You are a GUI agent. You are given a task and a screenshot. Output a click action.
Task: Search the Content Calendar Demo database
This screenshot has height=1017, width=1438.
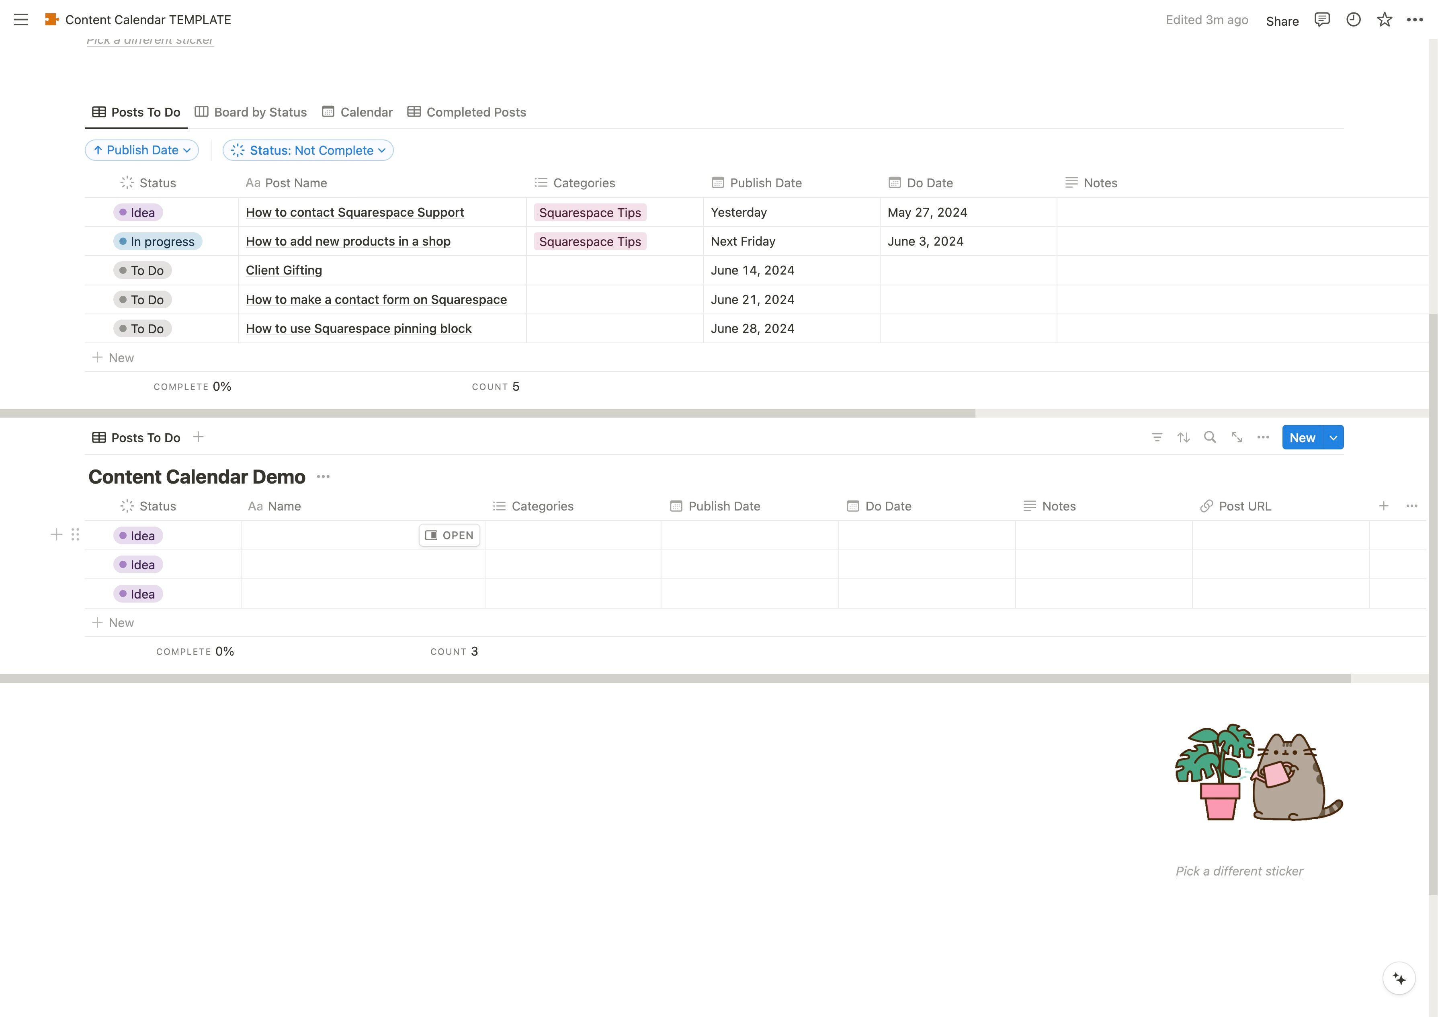coord(1210,437)
